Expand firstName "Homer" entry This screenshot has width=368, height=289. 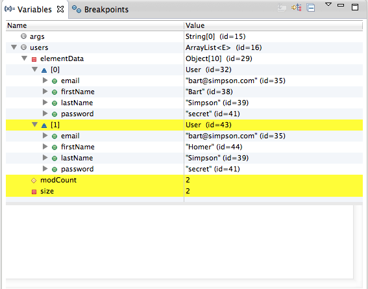[x=45, y=147]
